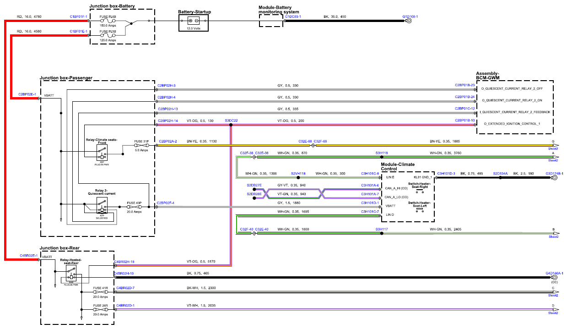Open connector reference C2BP02E-1
This screenshot has height=329, width=567.
click(x=27, y=94)
